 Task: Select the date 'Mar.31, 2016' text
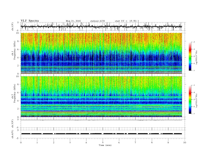pos(73,21)
